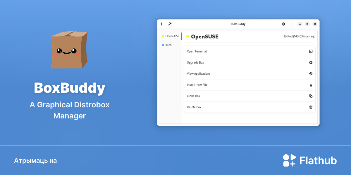This screenshot has height=175, width=351.
Task: Choose Clone Box action
Action: coord(250,96)
